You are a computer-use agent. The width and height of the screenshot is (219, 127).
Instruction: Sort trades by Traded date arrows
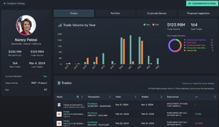pyautogui.click(x=161, y=97)
